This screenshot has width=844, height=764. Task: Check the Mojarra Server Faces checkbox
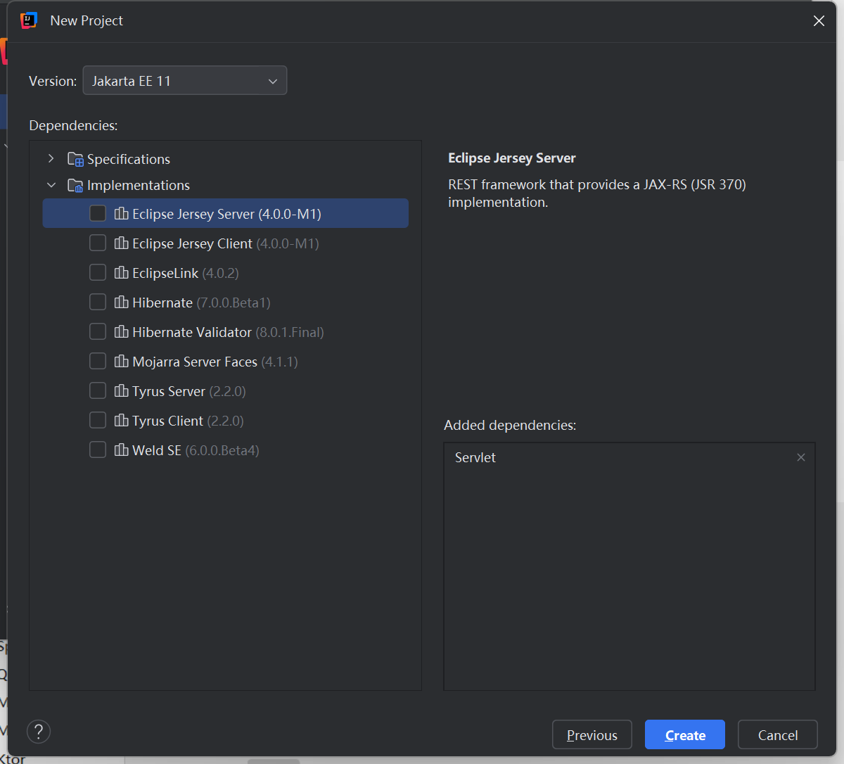point(98,361)
